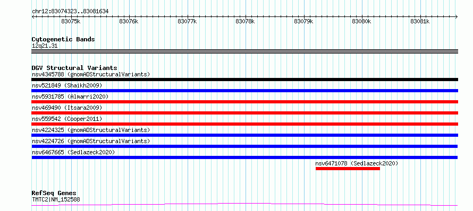Viewport: 473px width, 211px height.
Task: Select the blue nsv4224325 gnomAD variant bar
Action: (x=244, y=135)
